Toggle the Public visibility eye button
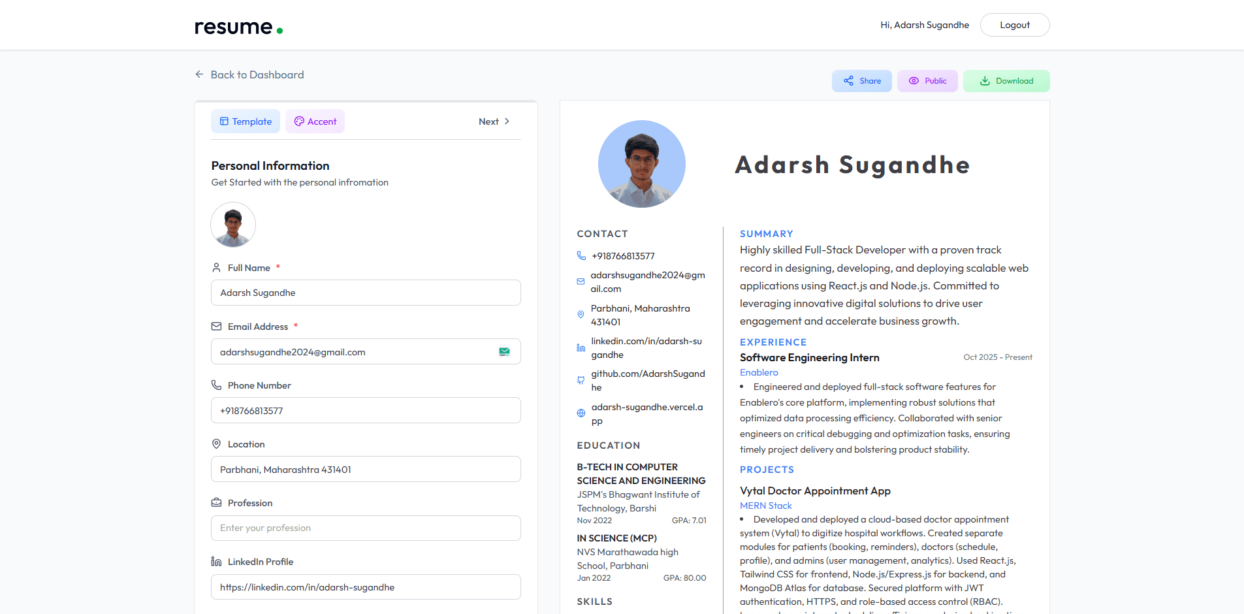Screen dimensions: 1244x614 (927, 80)
